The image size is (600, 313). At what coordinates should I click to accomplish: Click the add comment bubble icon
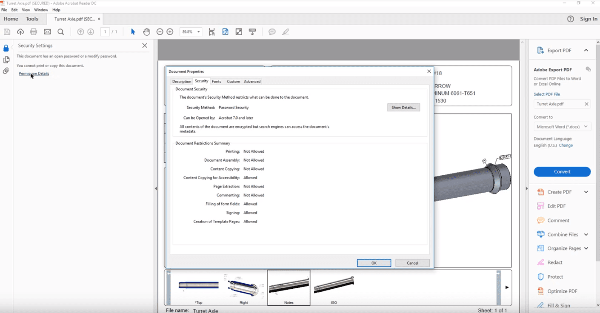click(x=272, y=32)
